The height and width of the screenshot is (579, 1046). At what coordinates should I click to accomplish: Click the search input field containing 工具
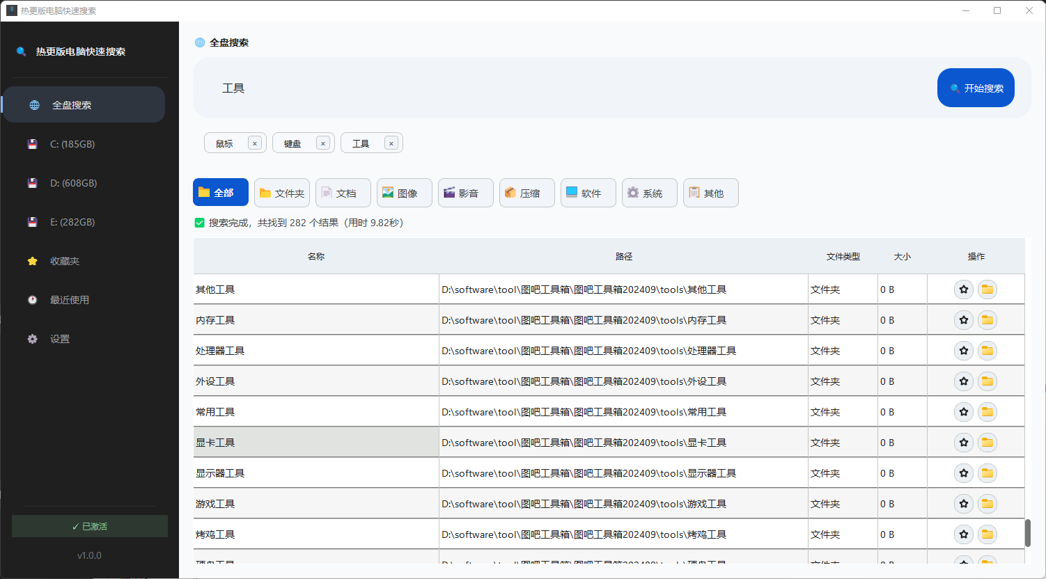557,88
